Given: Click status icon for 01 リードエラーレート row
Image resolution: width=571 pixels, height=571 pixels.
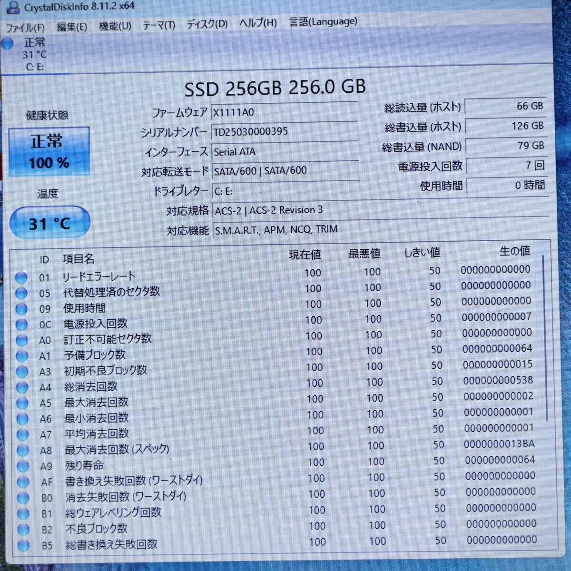Looking at the screenshot, I should point(21,277).
